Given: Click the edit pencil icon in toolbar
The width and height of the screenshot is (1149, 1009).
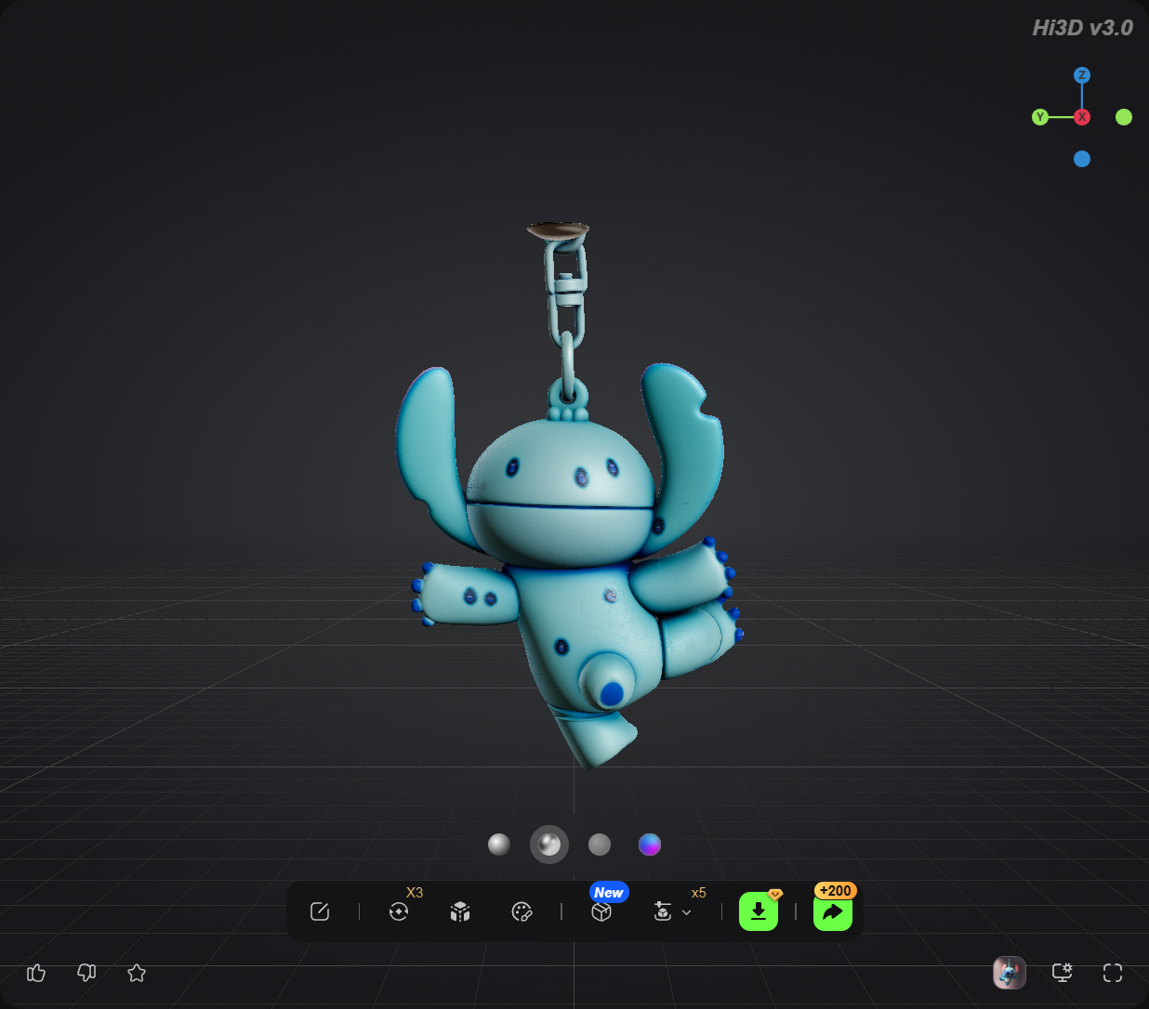Looking at the screenshot, I should point(320,911).
